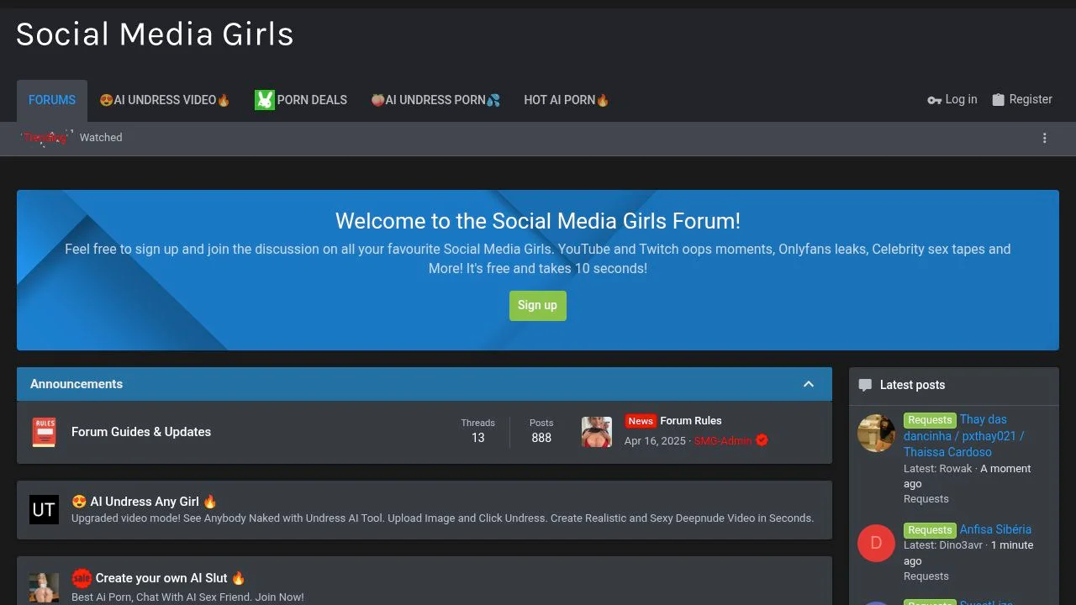The width and height of the screenshot is (1076, 605).
Task: Open the Forum Rules link
Action: pos(691,420)
